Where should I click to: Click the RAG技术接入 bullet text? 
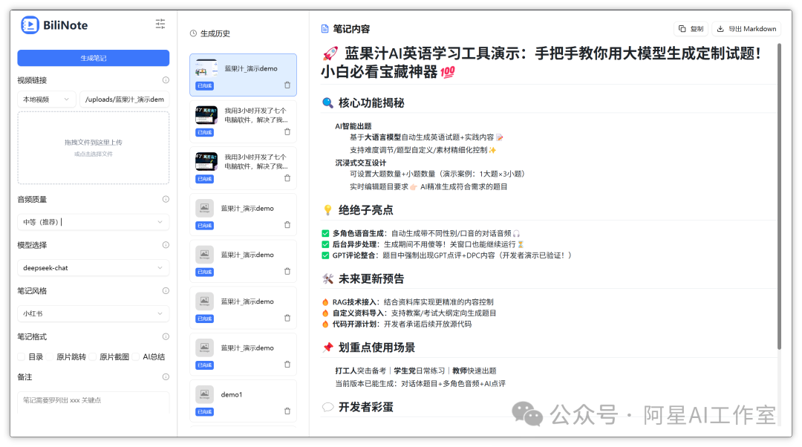click(413, 301)
